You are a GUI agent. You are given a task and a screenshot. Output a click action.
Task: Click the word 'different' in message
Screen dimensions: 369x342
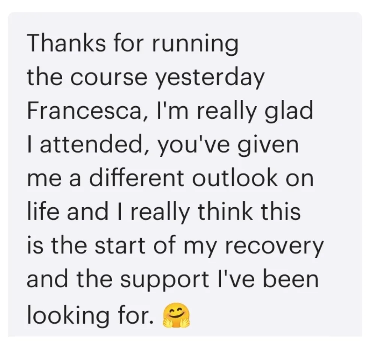137,178
